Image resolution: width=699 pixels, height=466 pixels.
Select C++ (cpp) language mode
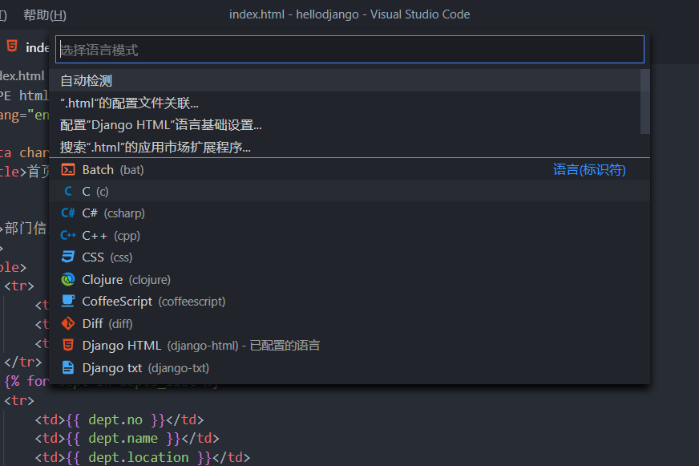point(349,235)
